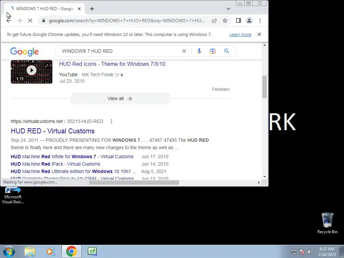This screenshot has height=258, width=344.
Task: Search by image with the camera icon
Action: (213, 51)
